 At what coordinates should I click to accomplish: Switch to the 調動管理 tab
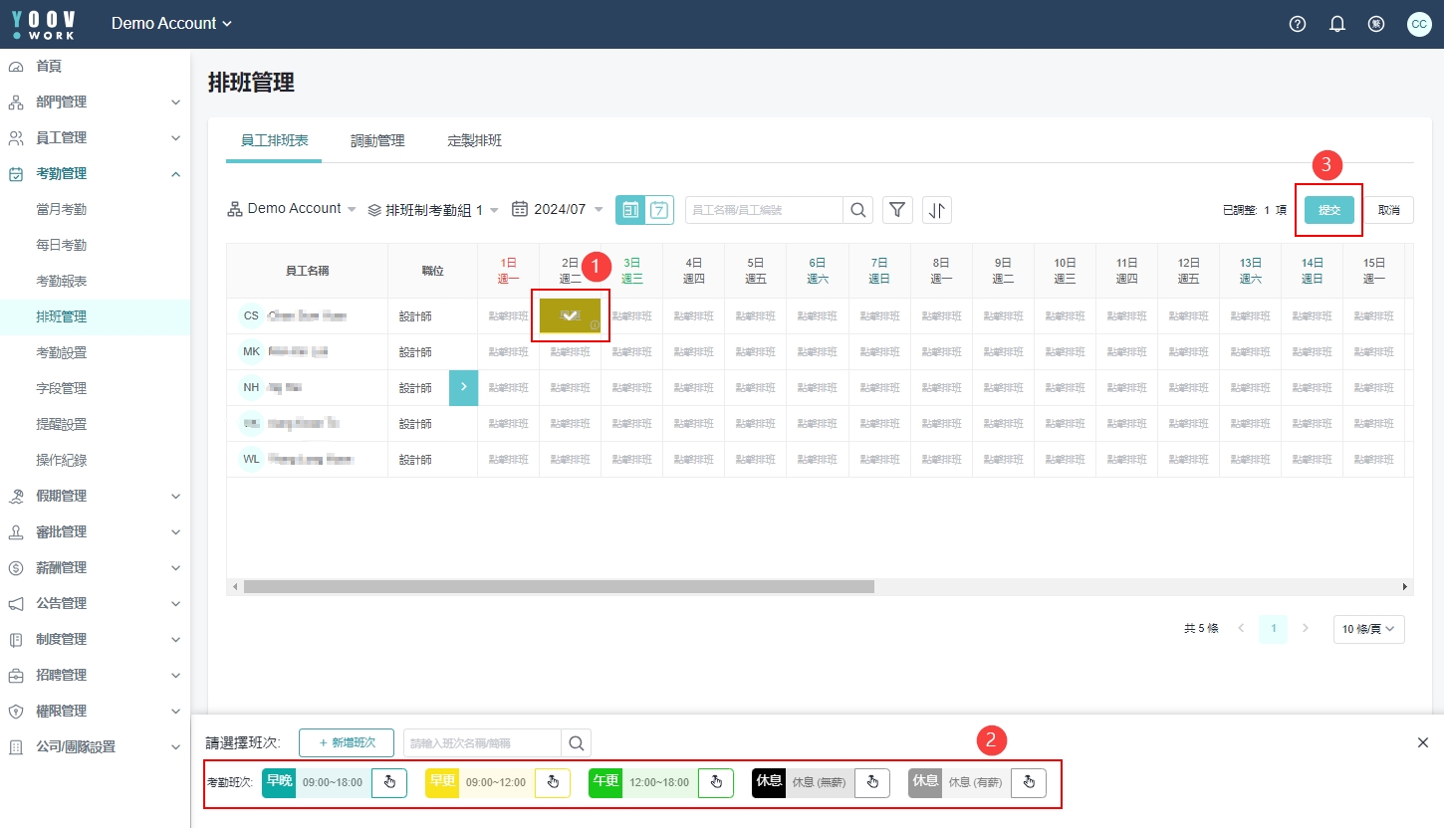pyautogui.click(x=377, y=141)
